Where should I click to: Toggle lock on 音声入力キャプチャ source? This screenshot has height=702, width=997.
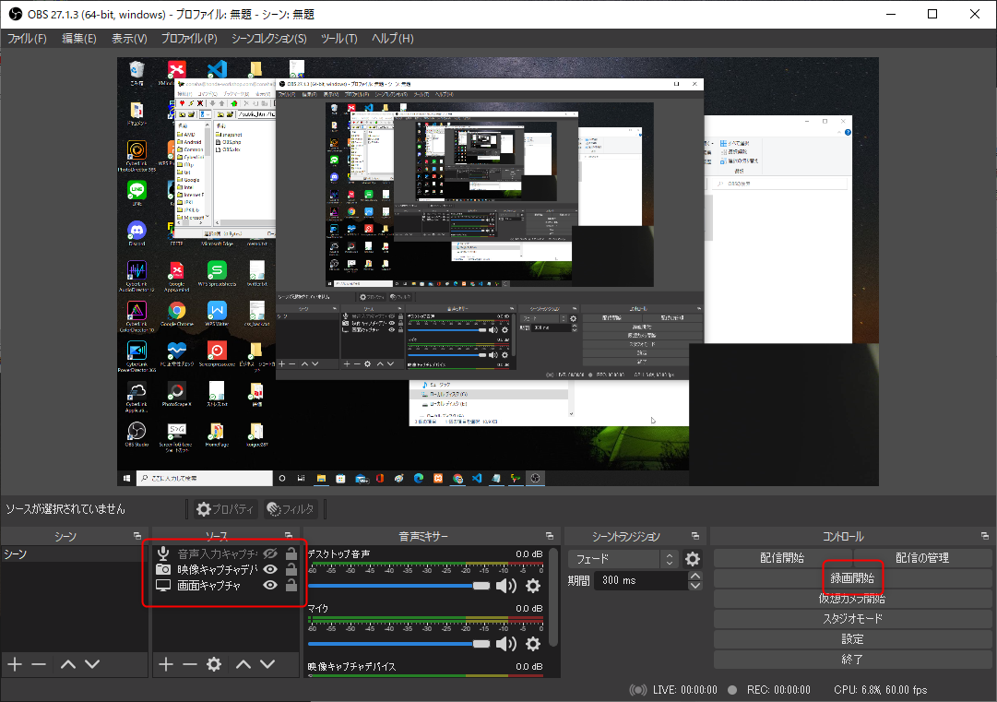point(291,553)
